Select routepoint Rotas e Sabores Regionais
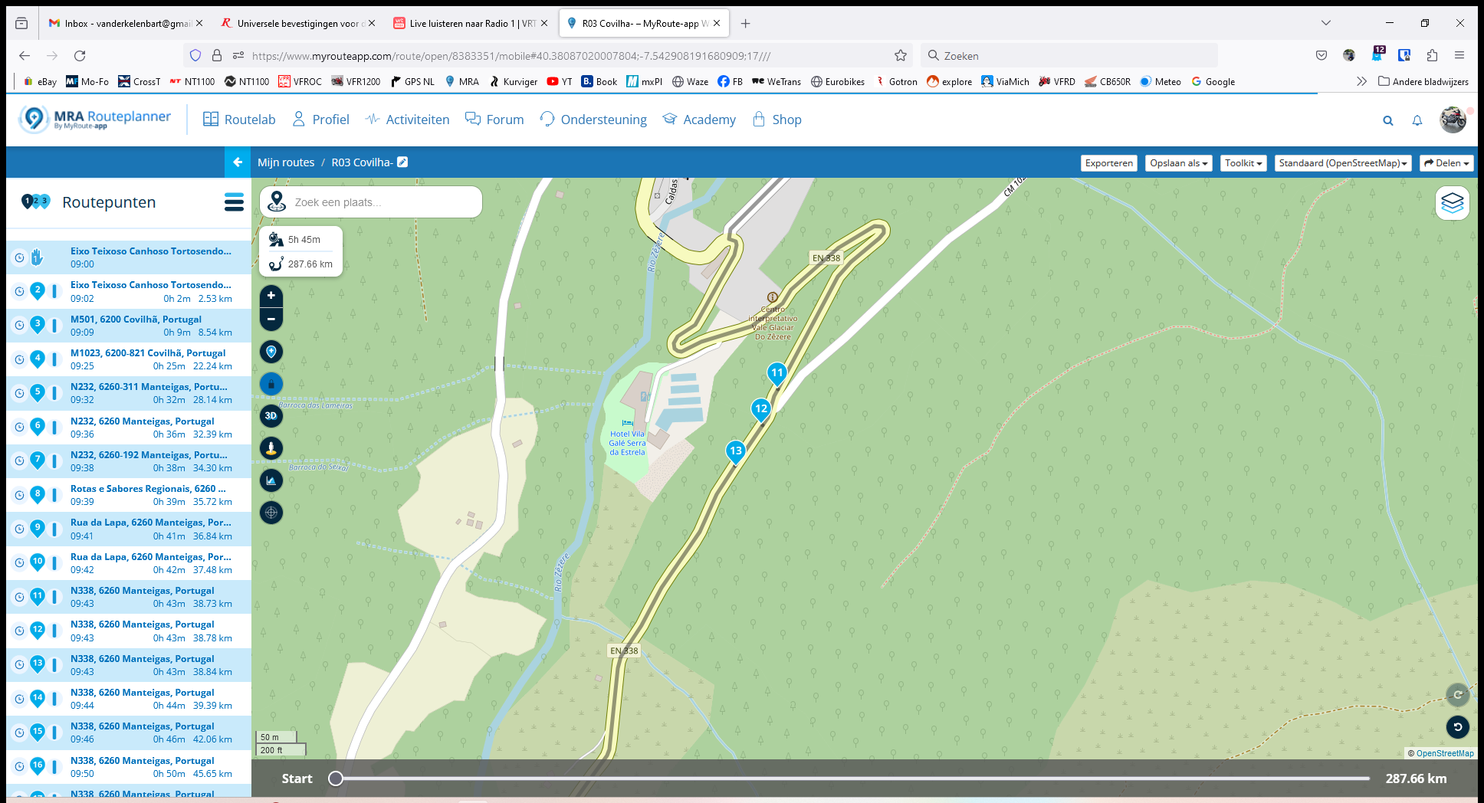Image resolution: width=1484 pixels, height=803 pixels. pos(129,495)
